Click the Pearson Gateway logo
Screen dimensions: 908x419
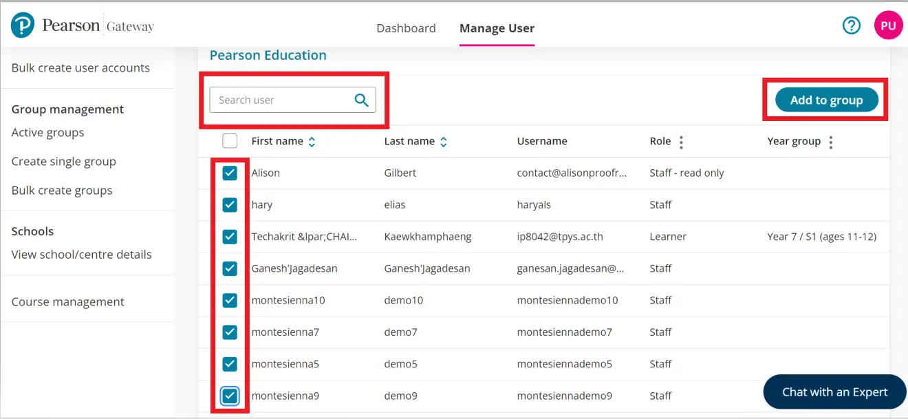(x=83, y=26)
